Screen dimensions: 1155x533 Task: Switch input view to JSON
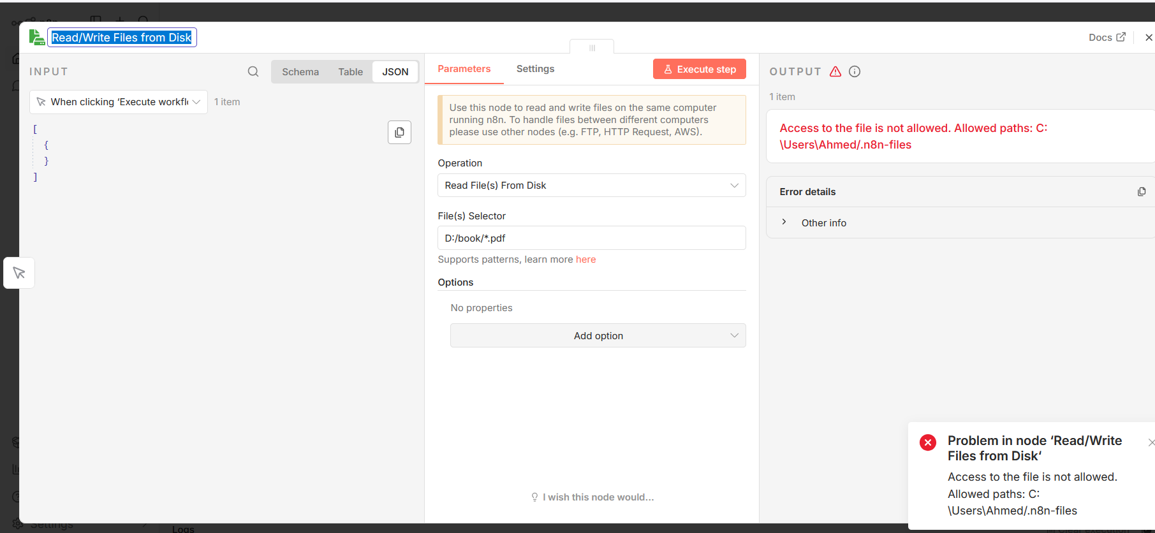coord(395,72)
